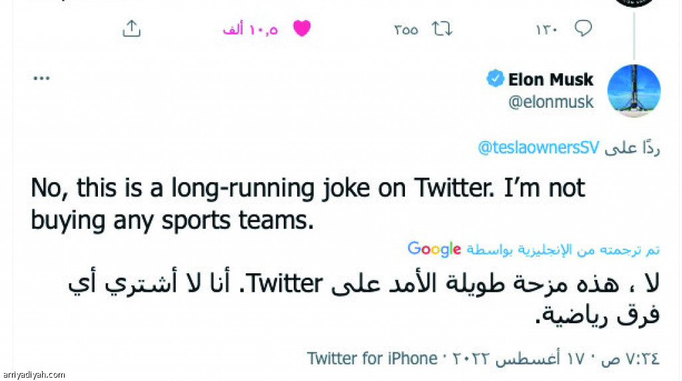Click the reply speech bubble icon

(x=583, y=28)
